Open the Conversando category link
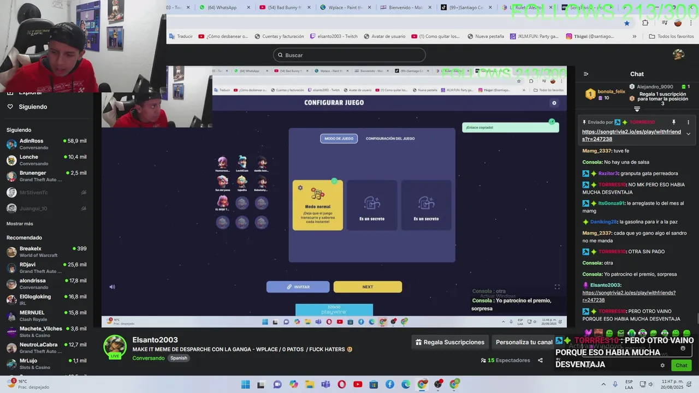 pyautogui.click(x=148, y=358)
